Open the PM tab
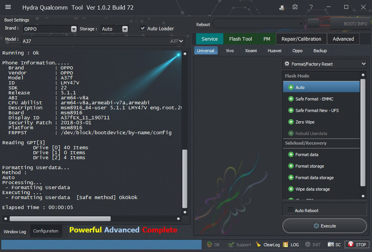The image size is (372, 252). click(267, 39)
